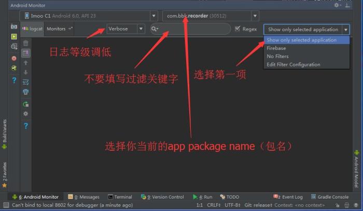Open the Terminal tool window
The image size is (363, 211).
(120, 197)
